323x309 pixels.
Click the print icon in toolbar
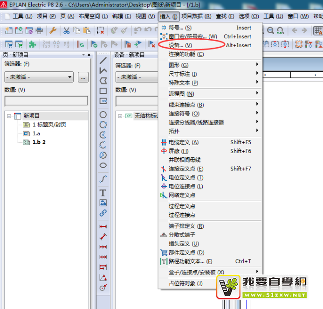pos(39,31)
